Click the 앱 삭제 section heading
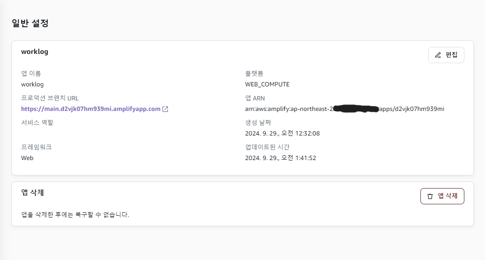485x260 pixels. (33, 192)
